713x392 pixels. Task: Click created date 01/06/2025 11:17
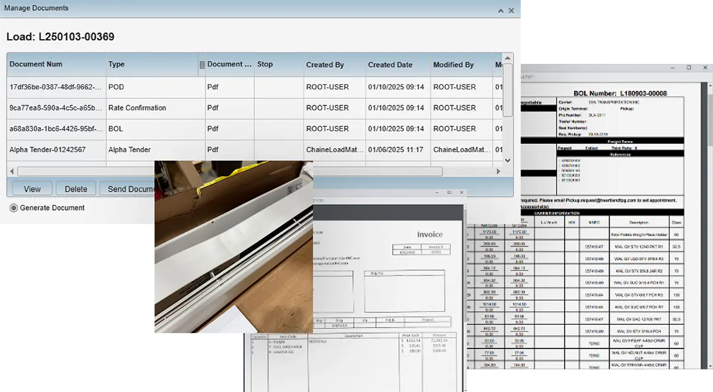396,150
